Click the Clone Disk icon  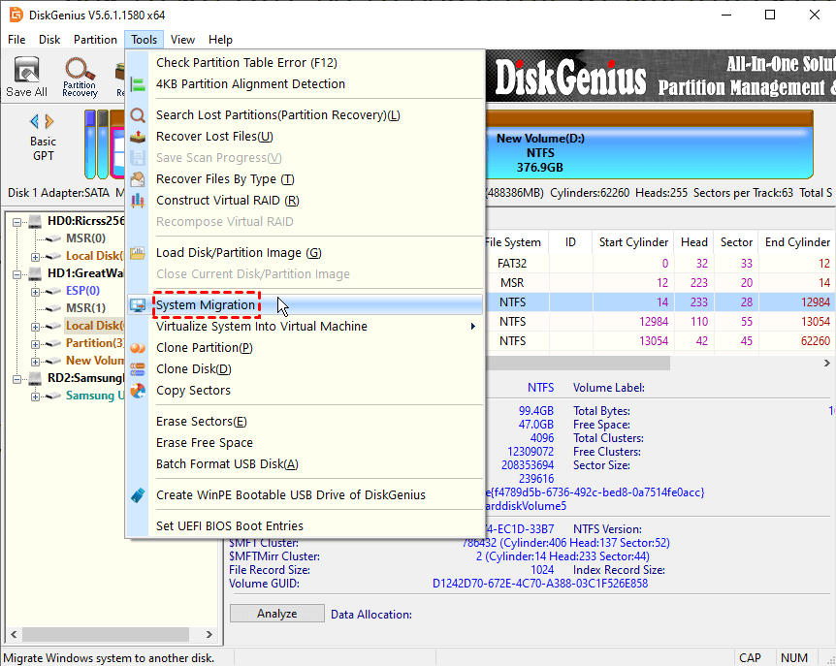click(138, 368)
